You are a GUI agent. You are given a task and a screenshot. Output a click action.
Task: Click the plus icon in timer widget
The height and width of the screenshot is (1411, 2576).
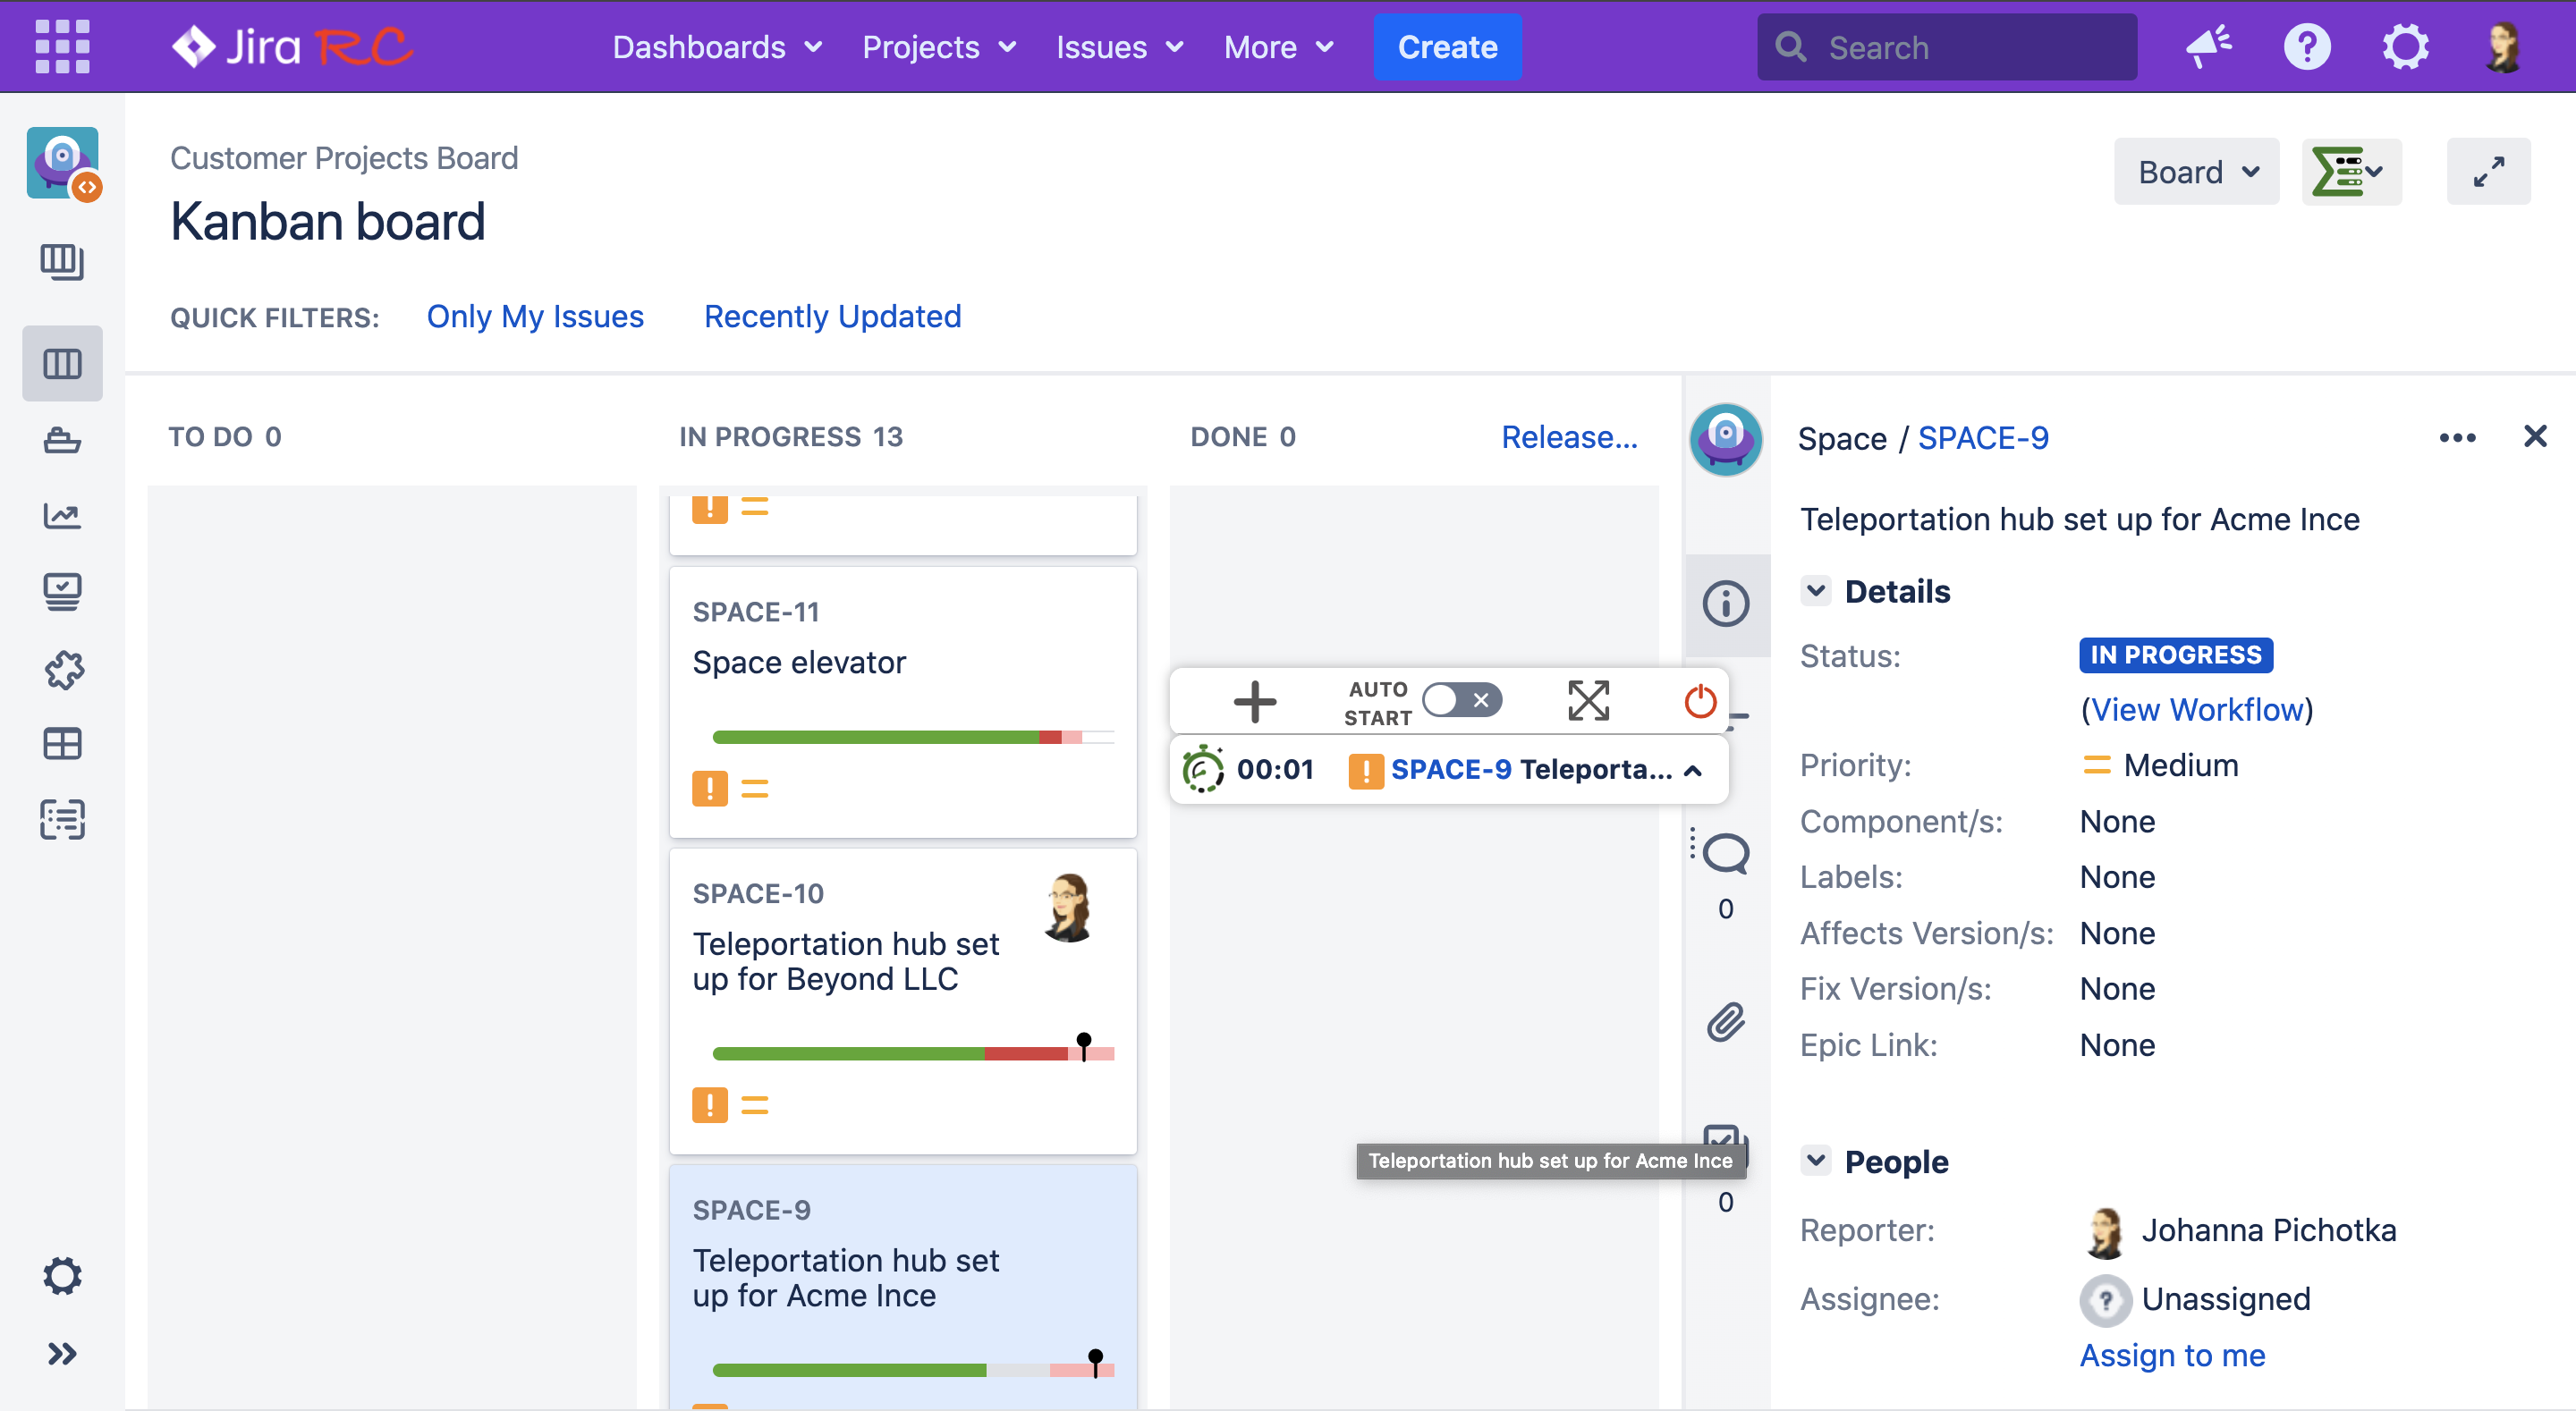click(1254, 701)
